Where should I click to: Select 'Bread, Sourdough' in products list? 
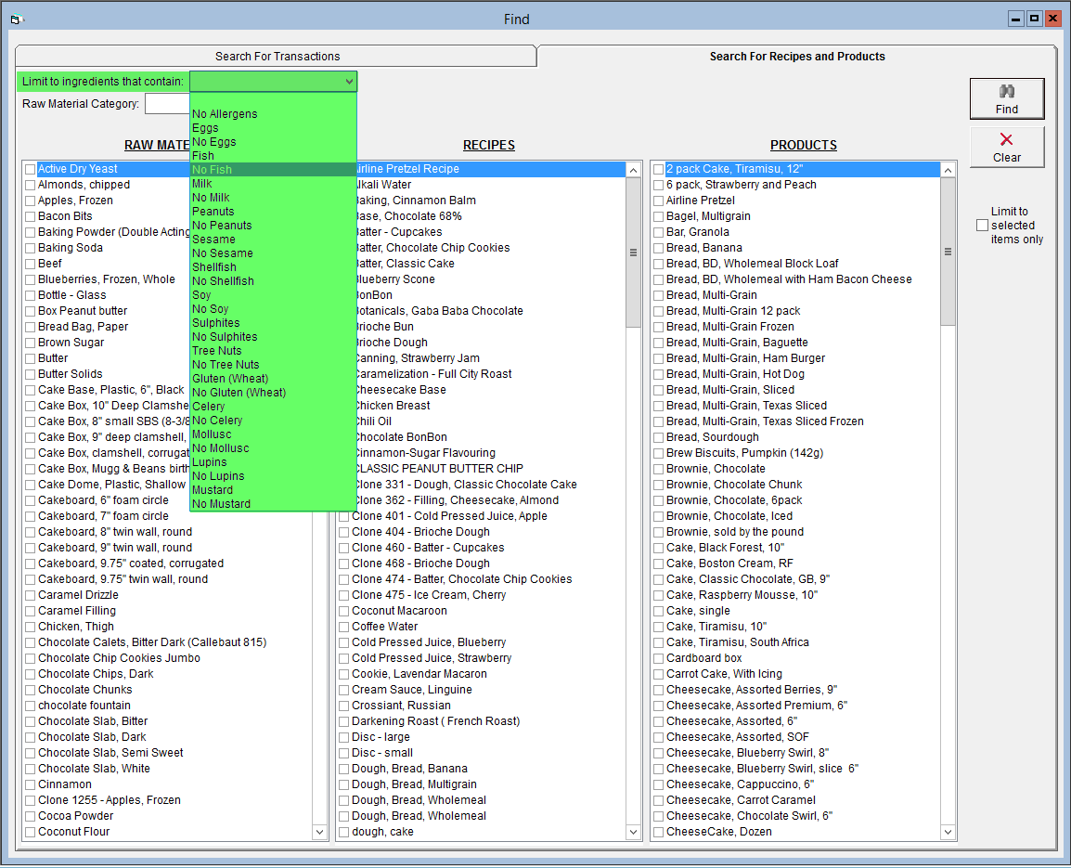click(712, 437)
